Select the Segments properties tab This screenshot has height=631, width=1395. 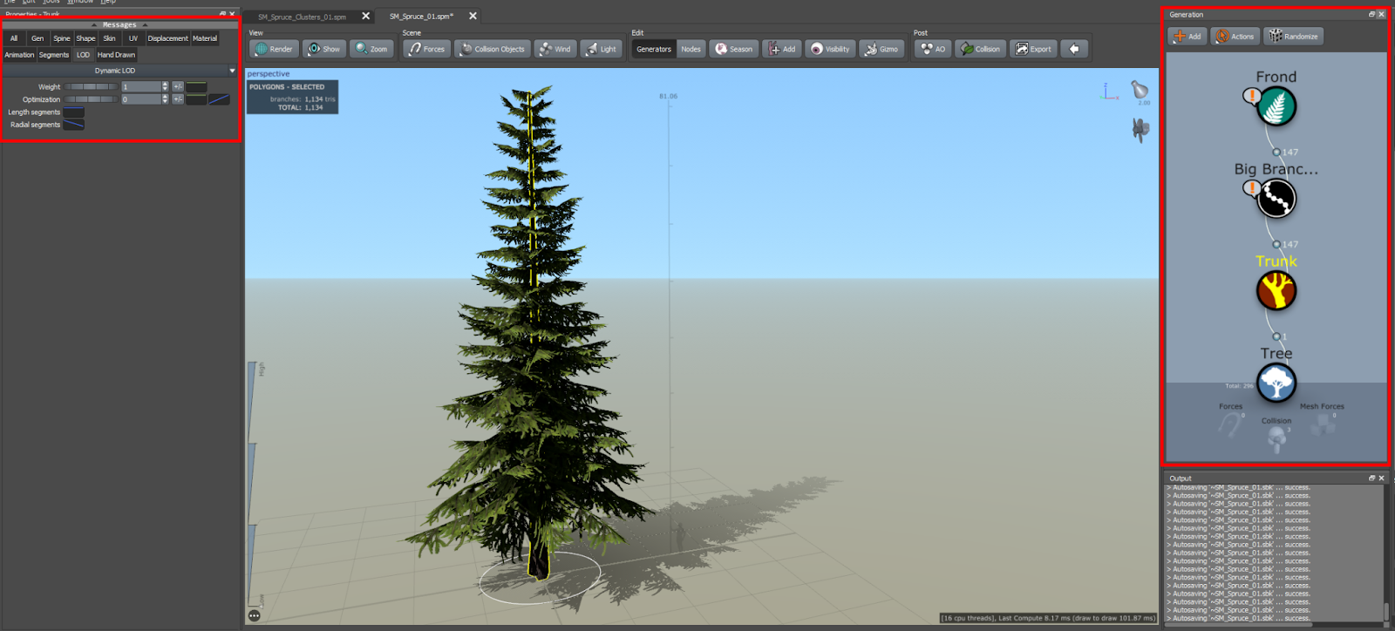click(x=54, y=55)
